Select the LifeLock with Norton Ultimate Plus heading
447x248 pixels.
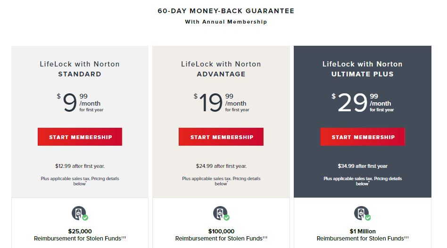coord(363,69)
